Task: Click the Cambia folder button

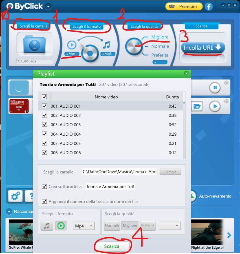Action: pos(170,172)
